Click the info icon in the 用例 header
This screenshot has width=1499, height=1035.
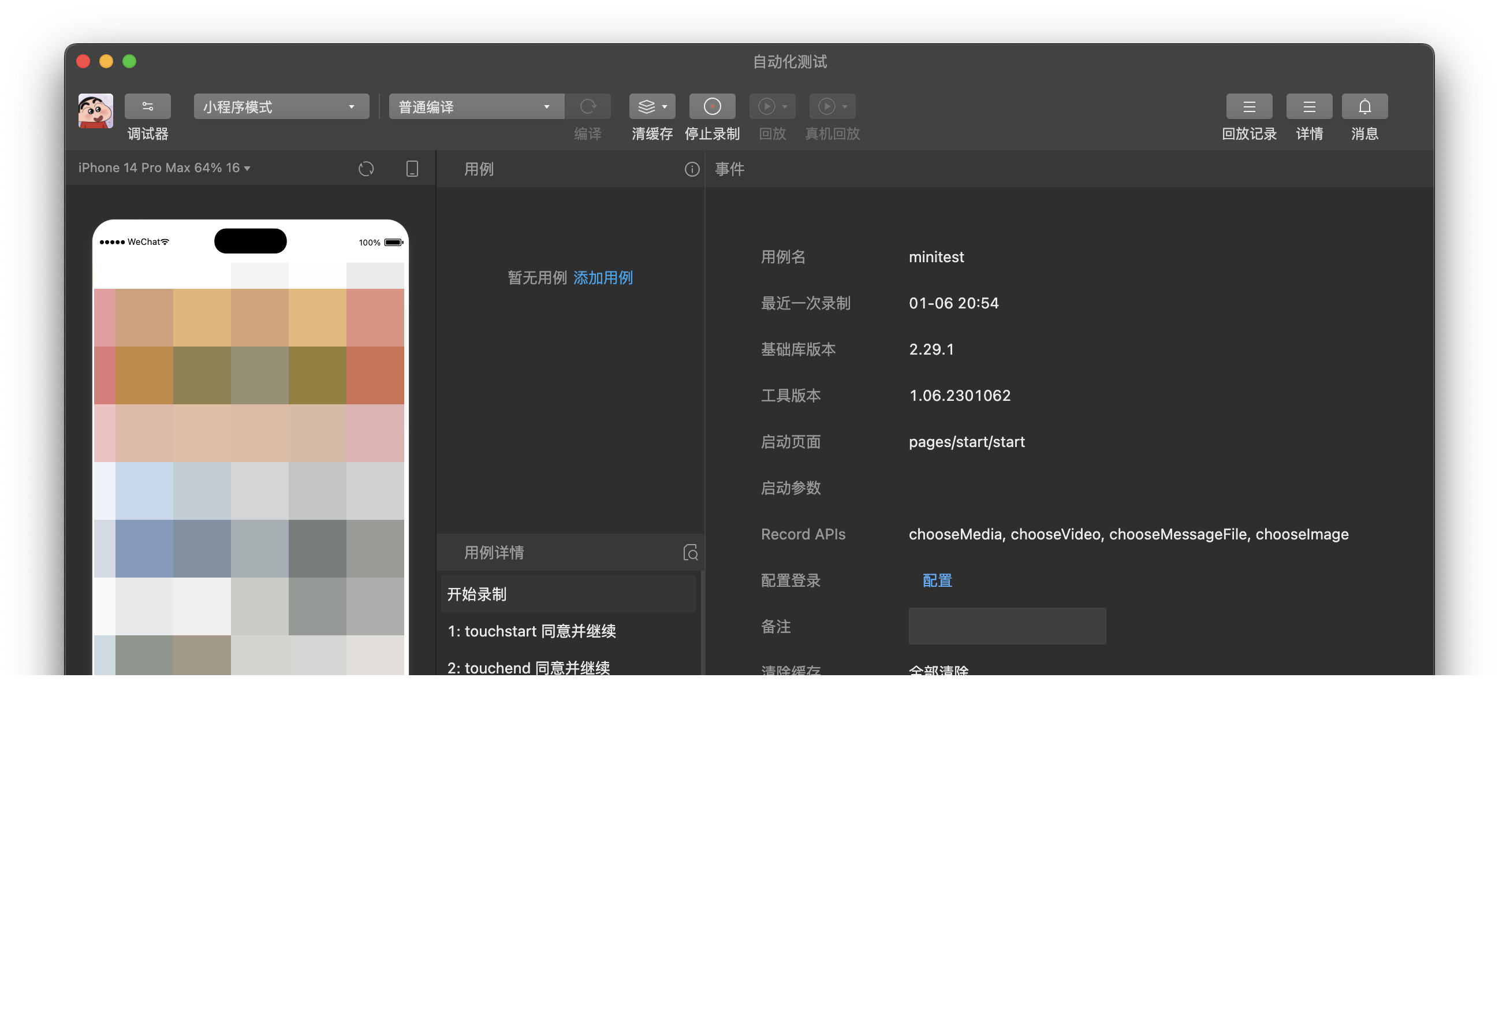coord(692,169)
